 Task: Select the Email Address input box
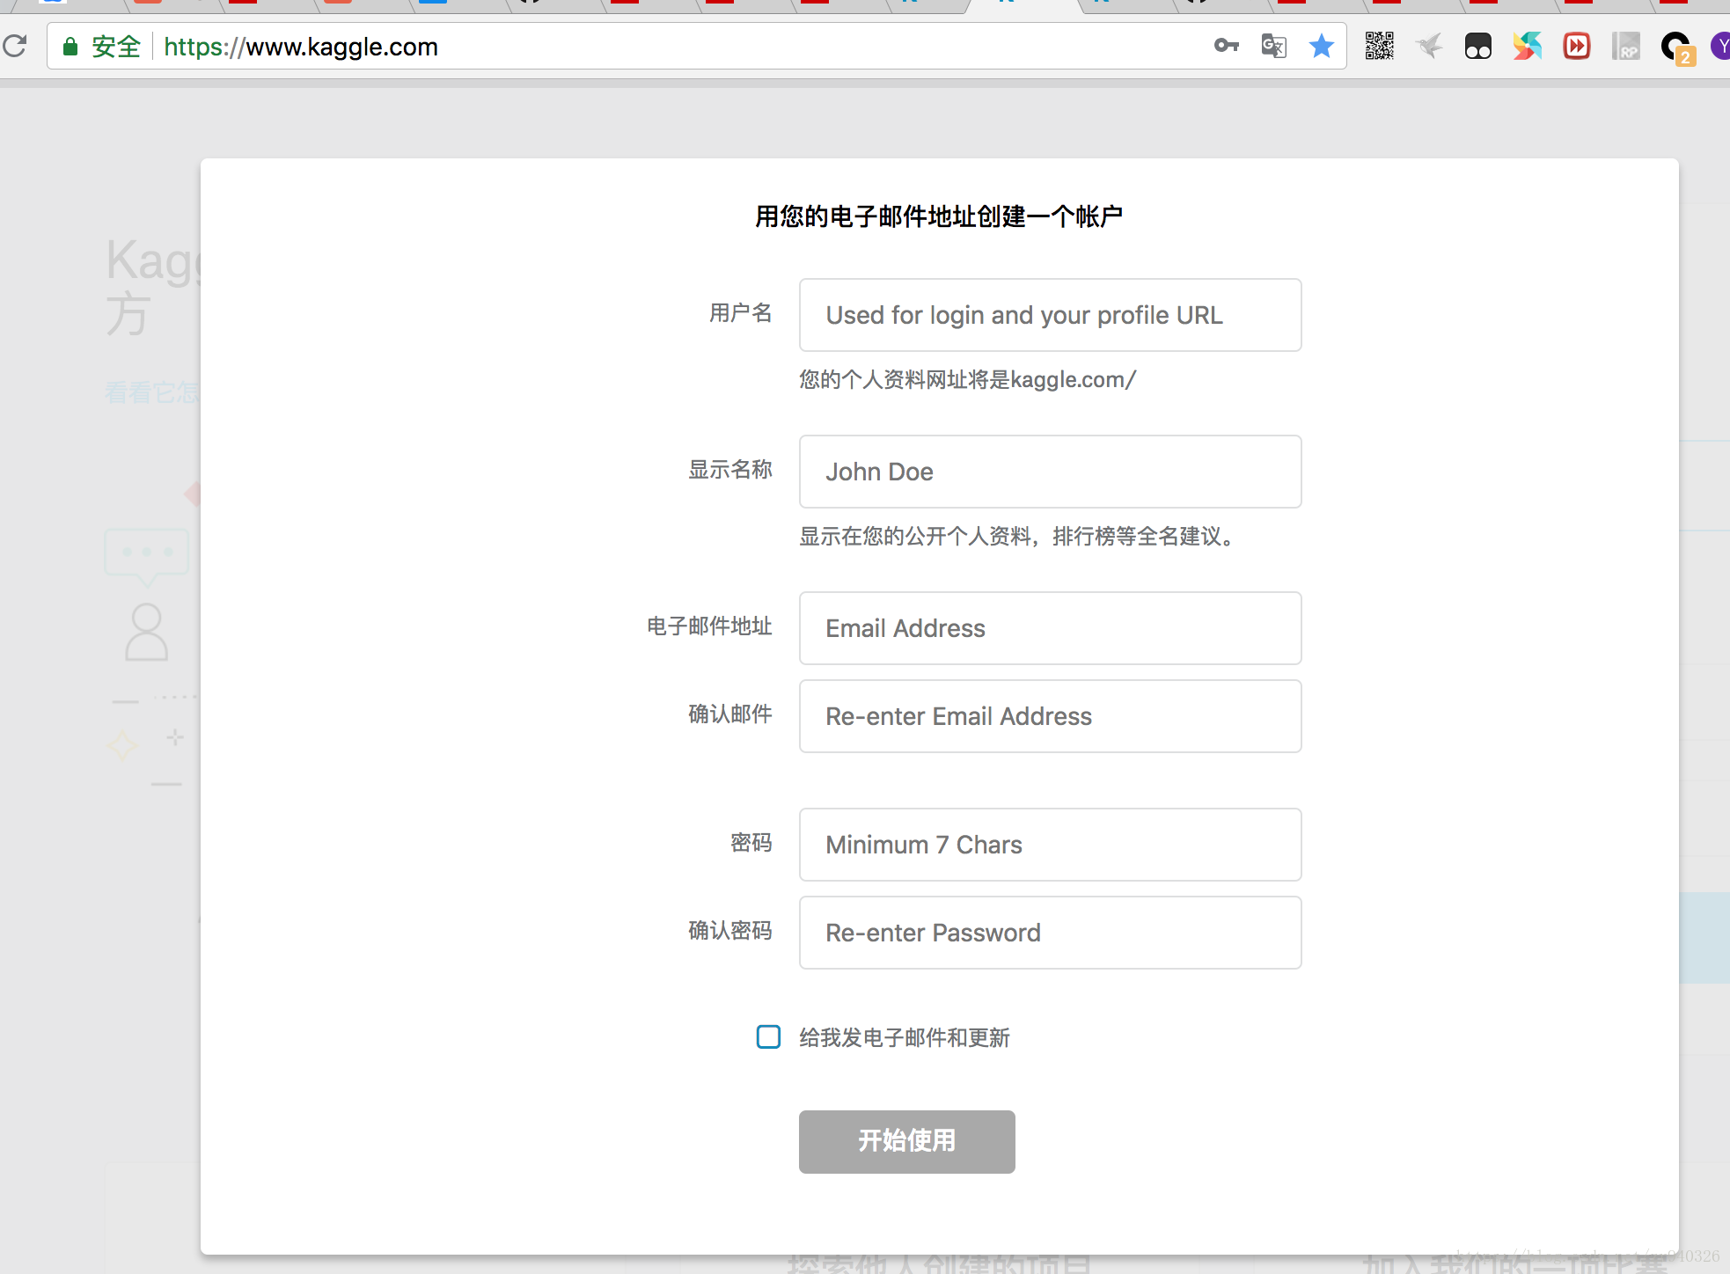pyautogui.click(x=1050, y=628)
